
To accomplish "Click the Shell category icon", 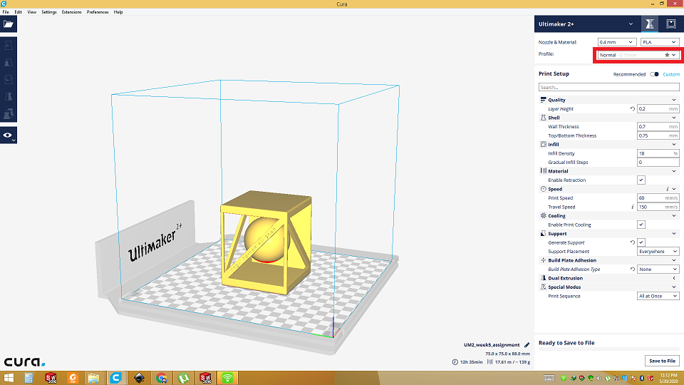I will pyautogui.click(x=543, y=118).
